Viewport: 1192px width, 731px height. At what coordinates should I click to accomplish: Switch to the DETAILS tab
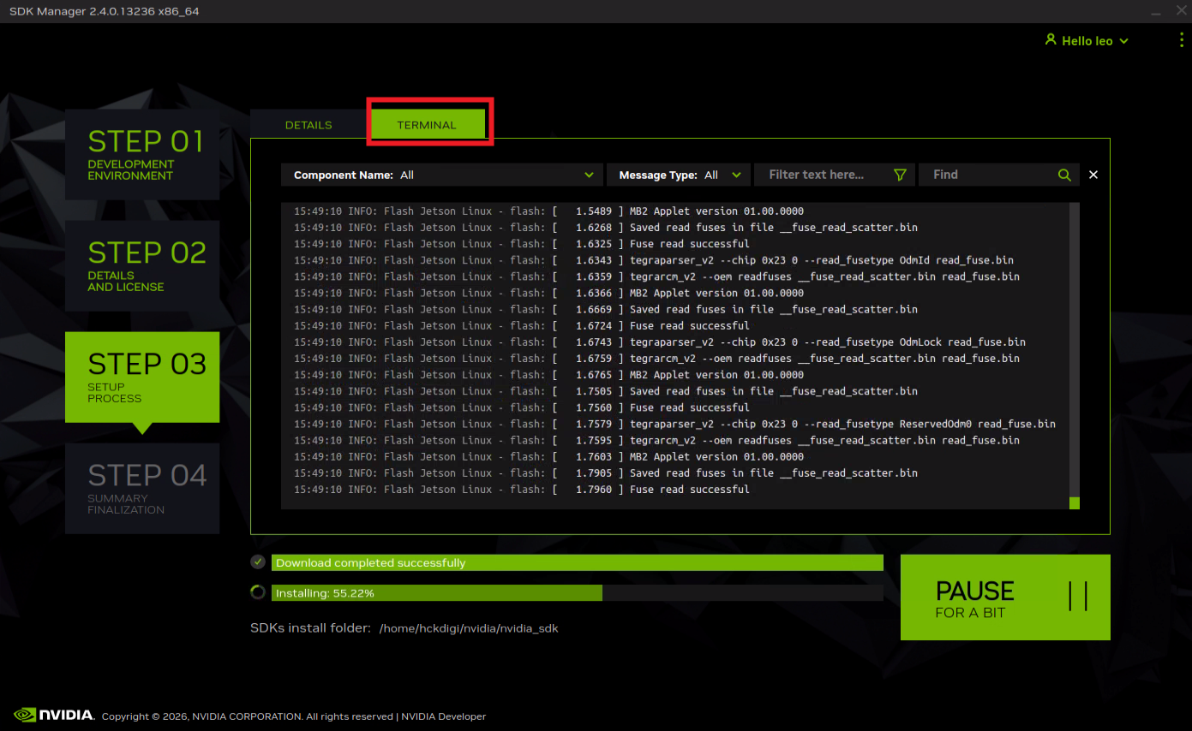[x=308, y=125]
